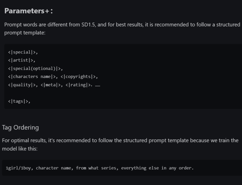Click the "<|special(optional)|>," code line

coord(36,69)
